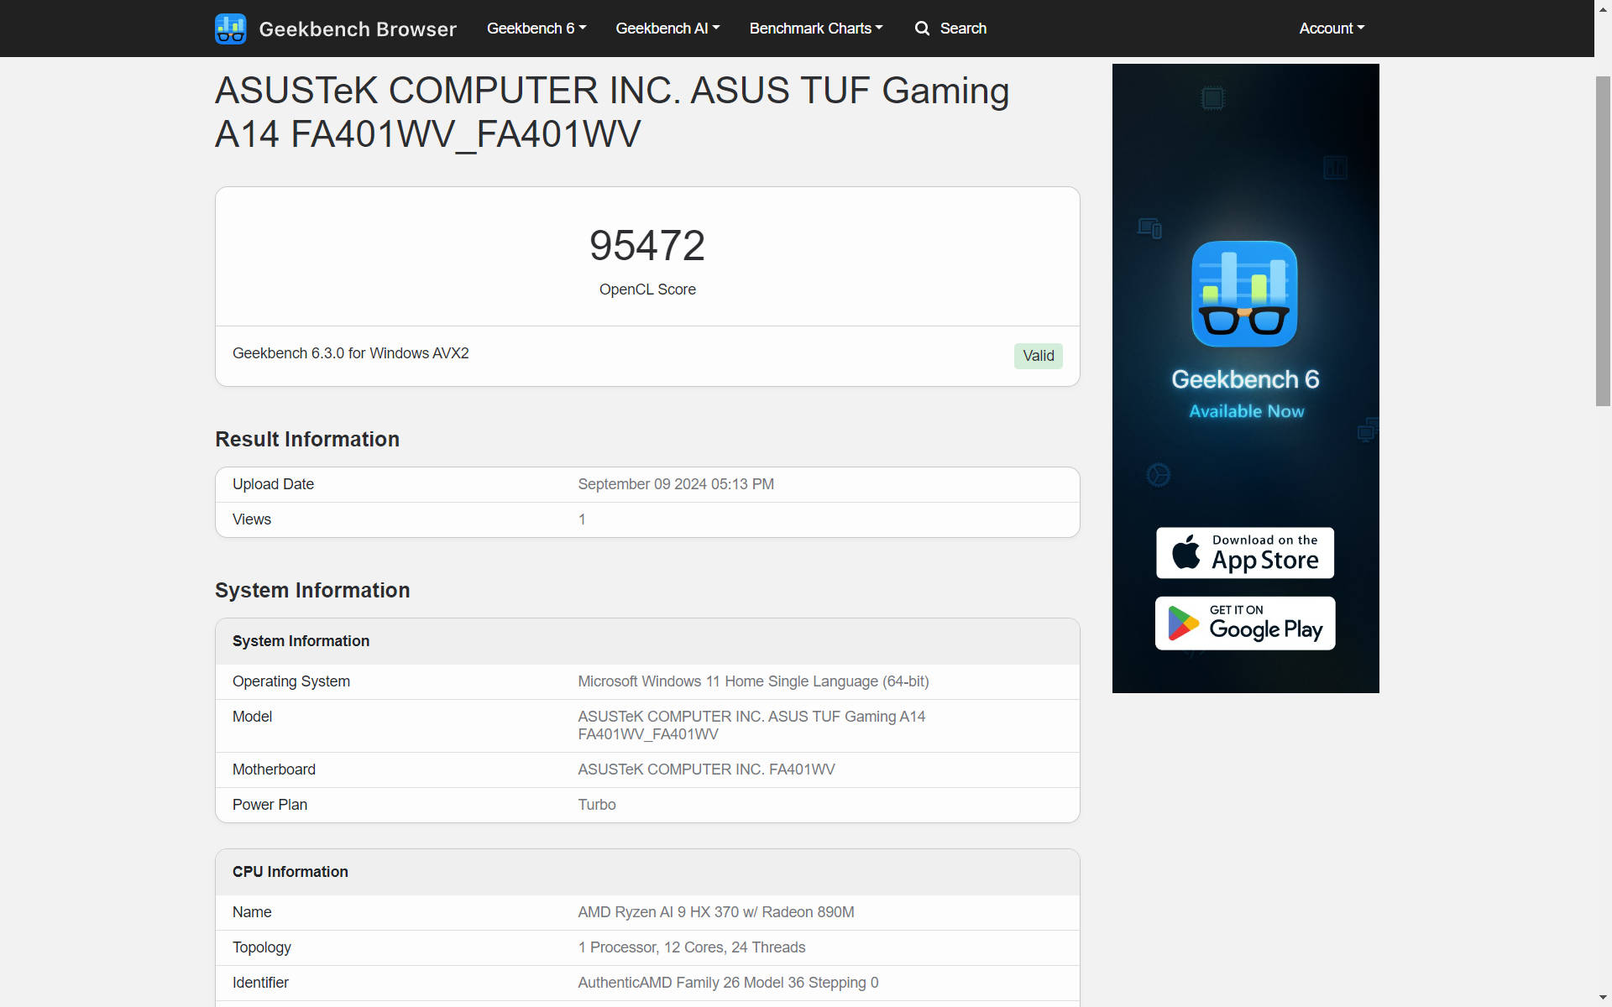
Task: Click the Geekbench Browser title link
Action: 358,29
